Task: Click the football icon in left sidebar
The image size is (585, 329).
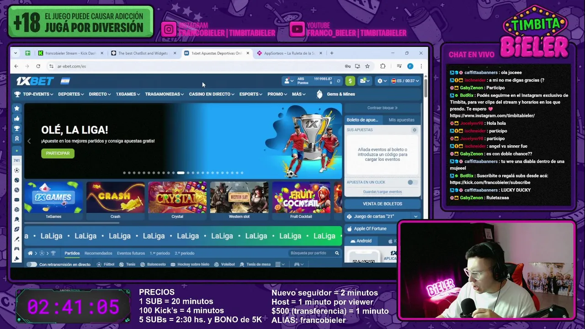Action: point(17,170)
